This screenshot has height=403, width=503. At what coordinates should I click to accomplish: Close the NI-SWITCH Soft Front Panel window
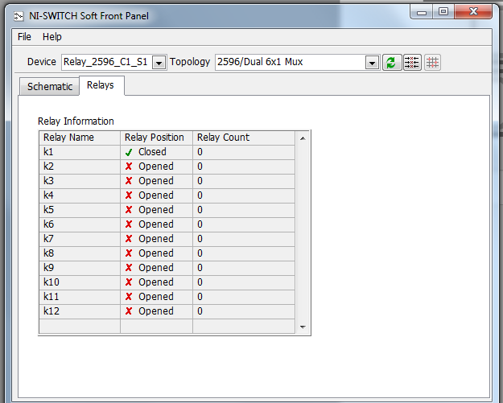(x=473, y=12)
